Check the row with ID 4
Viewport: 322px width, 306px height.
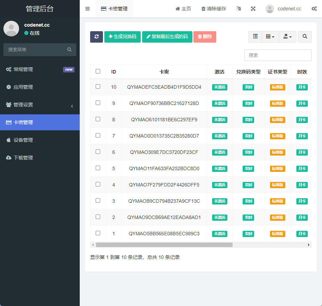point(98,184)
